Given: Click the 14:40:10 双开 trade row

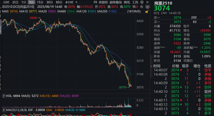Looking at the screenshot, I should (182, 92).
